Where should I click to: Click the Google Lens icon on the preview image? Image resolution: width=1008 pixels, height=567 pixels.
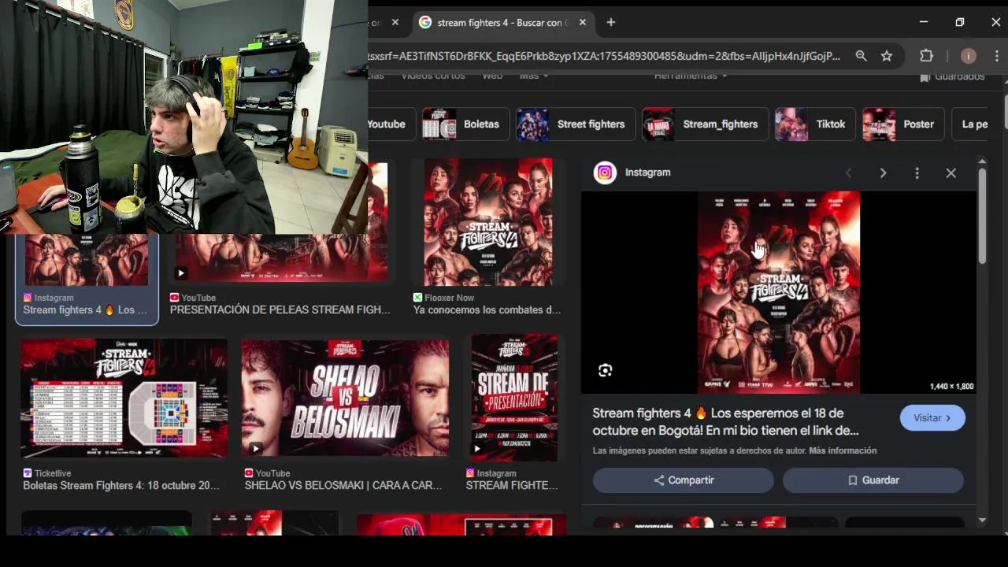(605, 370)
